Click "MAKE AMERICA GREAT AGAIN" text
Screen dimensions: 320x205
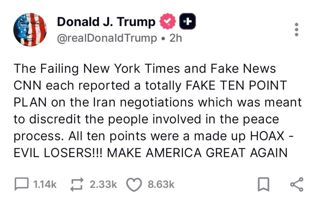coord(199,153)
